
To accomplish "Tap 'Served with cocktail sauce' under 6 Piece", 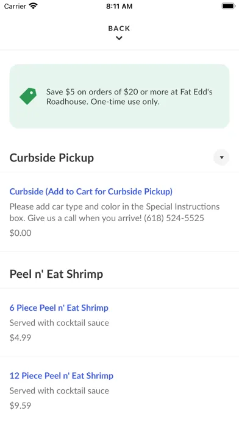I will coord(59,323).
